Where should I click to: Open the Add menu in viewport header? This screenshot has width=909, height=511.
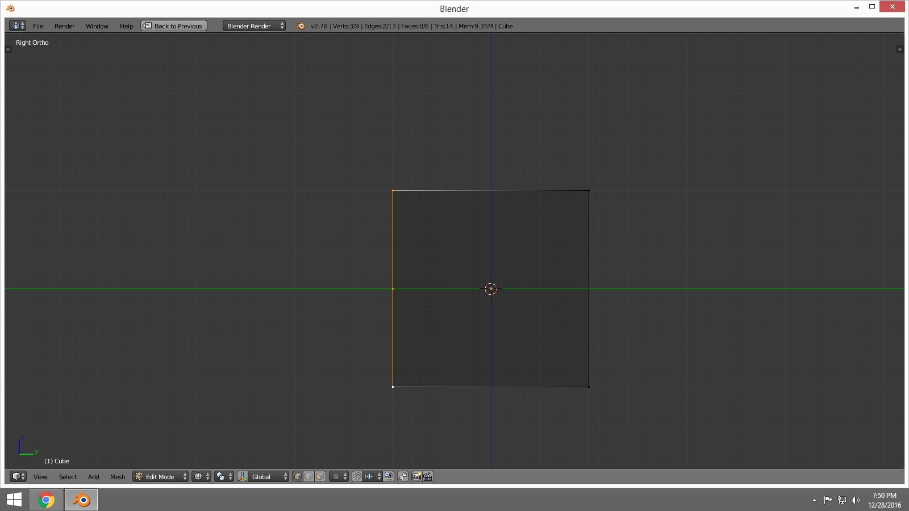(x=93, y=477)
